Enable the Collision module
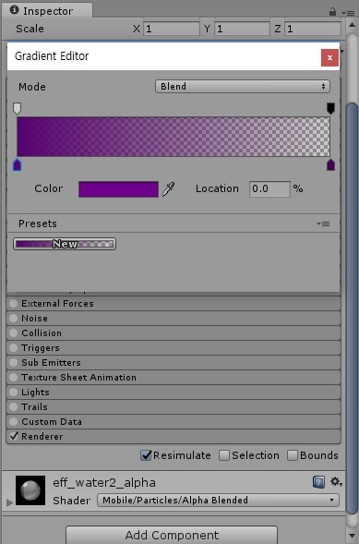 (13, 333)
